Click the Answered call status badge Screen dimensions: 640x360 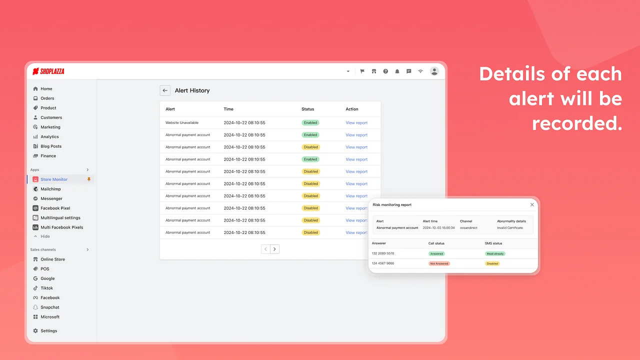[436, 253]
